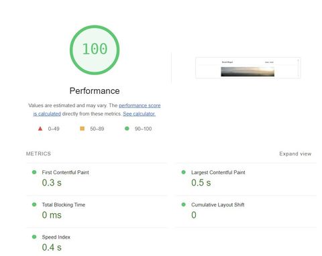Click the Speed Index label
The image size is (322, 256).
[56, 237]
